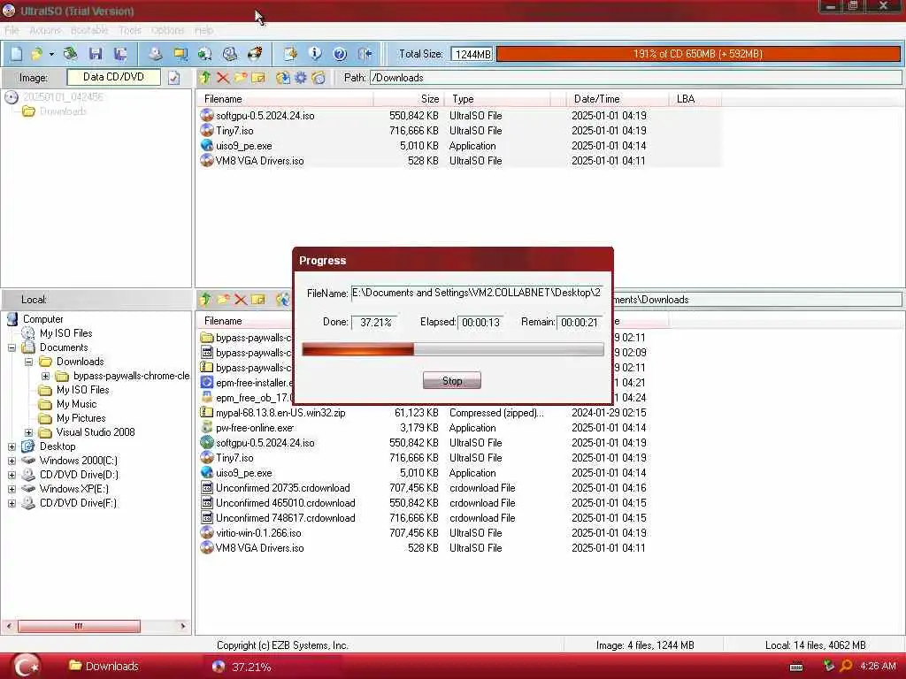The height and width of the screenshot is (679, 906).
Task: Click the Label/date icon in image pane toolbar
Action: 319,78
